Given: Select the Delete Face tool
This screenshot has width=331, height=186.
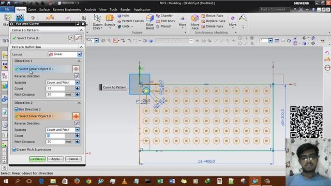Looking at the screenshot, I should [212, 26].
